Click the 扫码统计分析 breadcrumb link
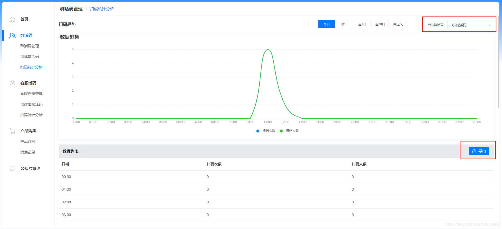The width and height of the screenshot is (502, 229). [x=102, y=9]
